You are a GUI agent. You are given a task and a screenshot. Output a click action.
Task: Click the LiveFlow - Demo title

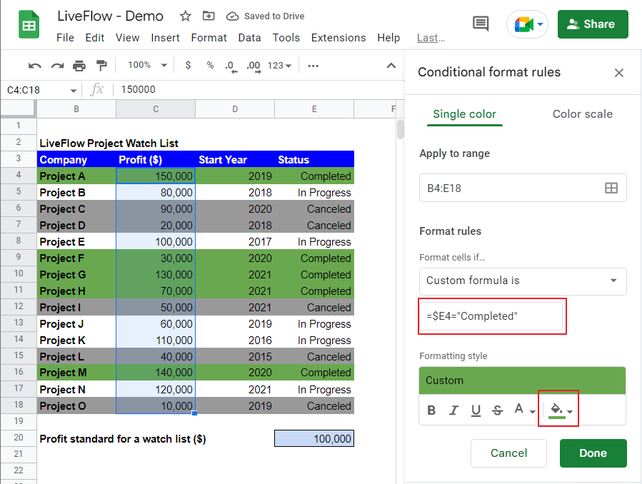coord(110,16)
